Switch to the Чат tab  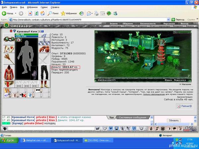(x=111, y=118)
